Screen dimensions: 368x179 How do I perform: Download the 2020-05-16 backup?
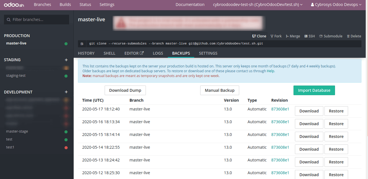tap(309, 124)
